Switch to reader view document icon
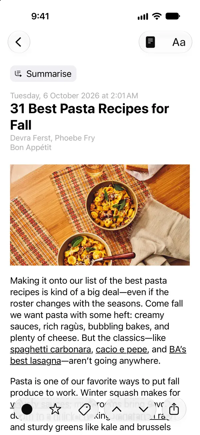Viewport: 200px width, 435px height. coord(151,42)
